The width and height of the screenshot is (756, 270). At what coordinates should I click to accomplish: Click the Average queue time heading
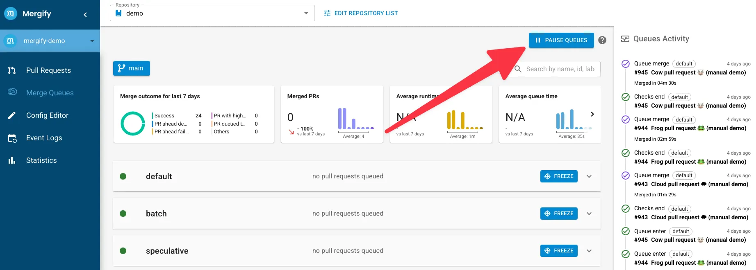(x=531, y=97)
